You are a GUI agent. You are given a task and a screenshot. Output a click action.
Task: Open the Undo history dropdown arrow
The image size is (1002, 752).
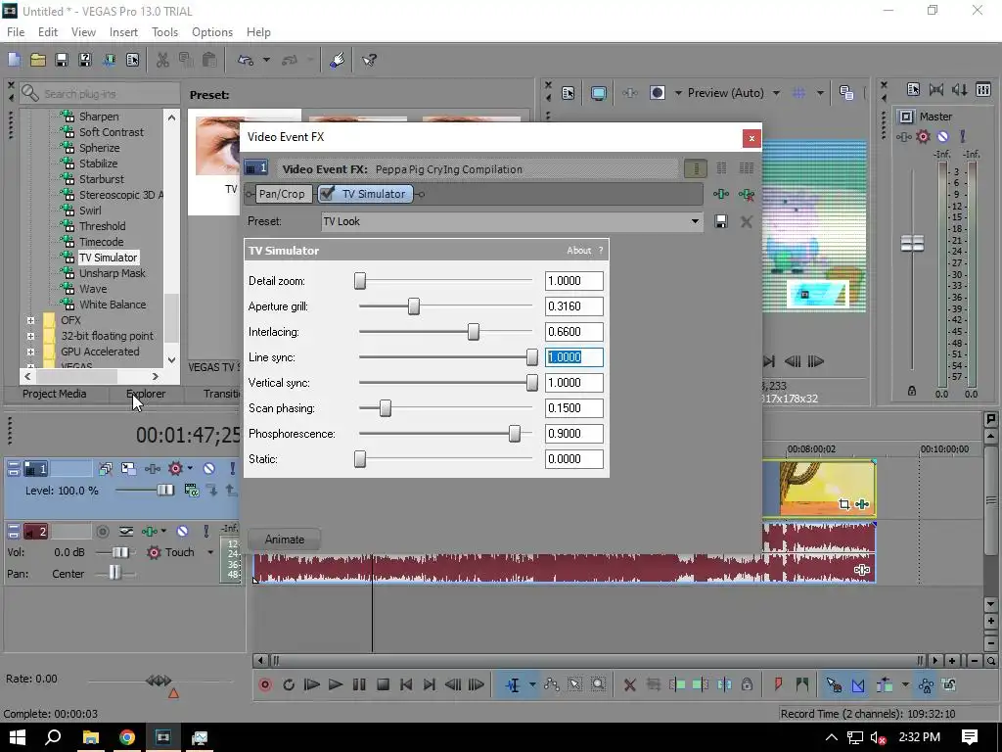coord(266,60)
